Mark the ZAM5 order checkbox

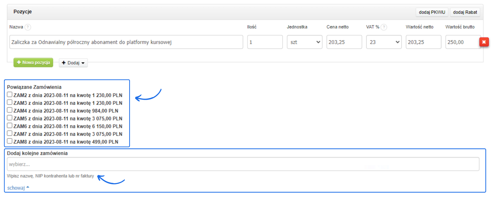pos(10,118)
